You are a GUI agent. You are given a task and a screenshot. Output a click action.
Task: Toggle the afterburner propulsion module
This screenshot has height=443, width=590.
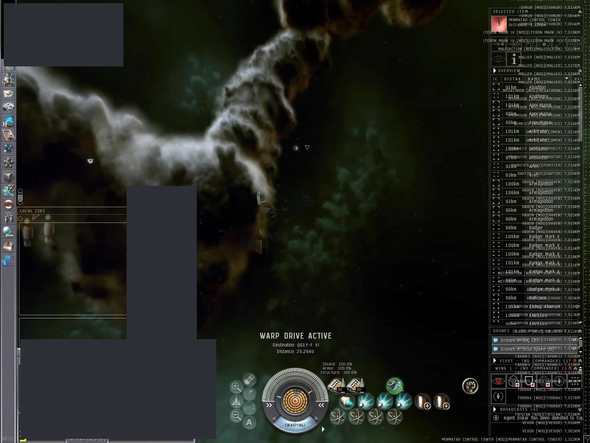347,401
